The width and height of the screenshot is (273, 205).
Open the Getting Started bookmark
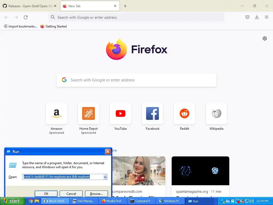coord(53,26)
